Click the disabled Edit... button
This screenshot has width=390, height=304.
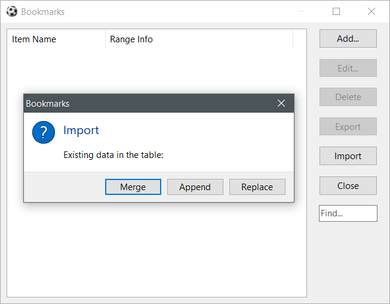348,68
